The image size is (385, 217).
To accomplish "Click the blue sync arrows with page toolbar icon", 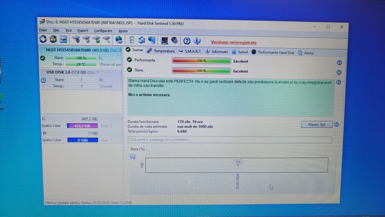I will (142, 40).
